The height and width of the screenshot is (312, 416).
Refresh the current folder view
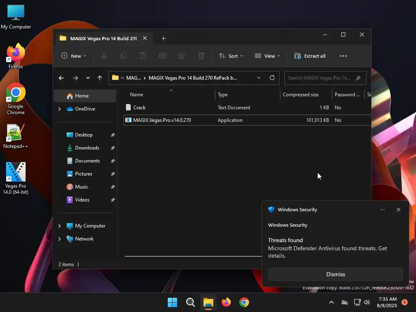(x=272, y=78)
